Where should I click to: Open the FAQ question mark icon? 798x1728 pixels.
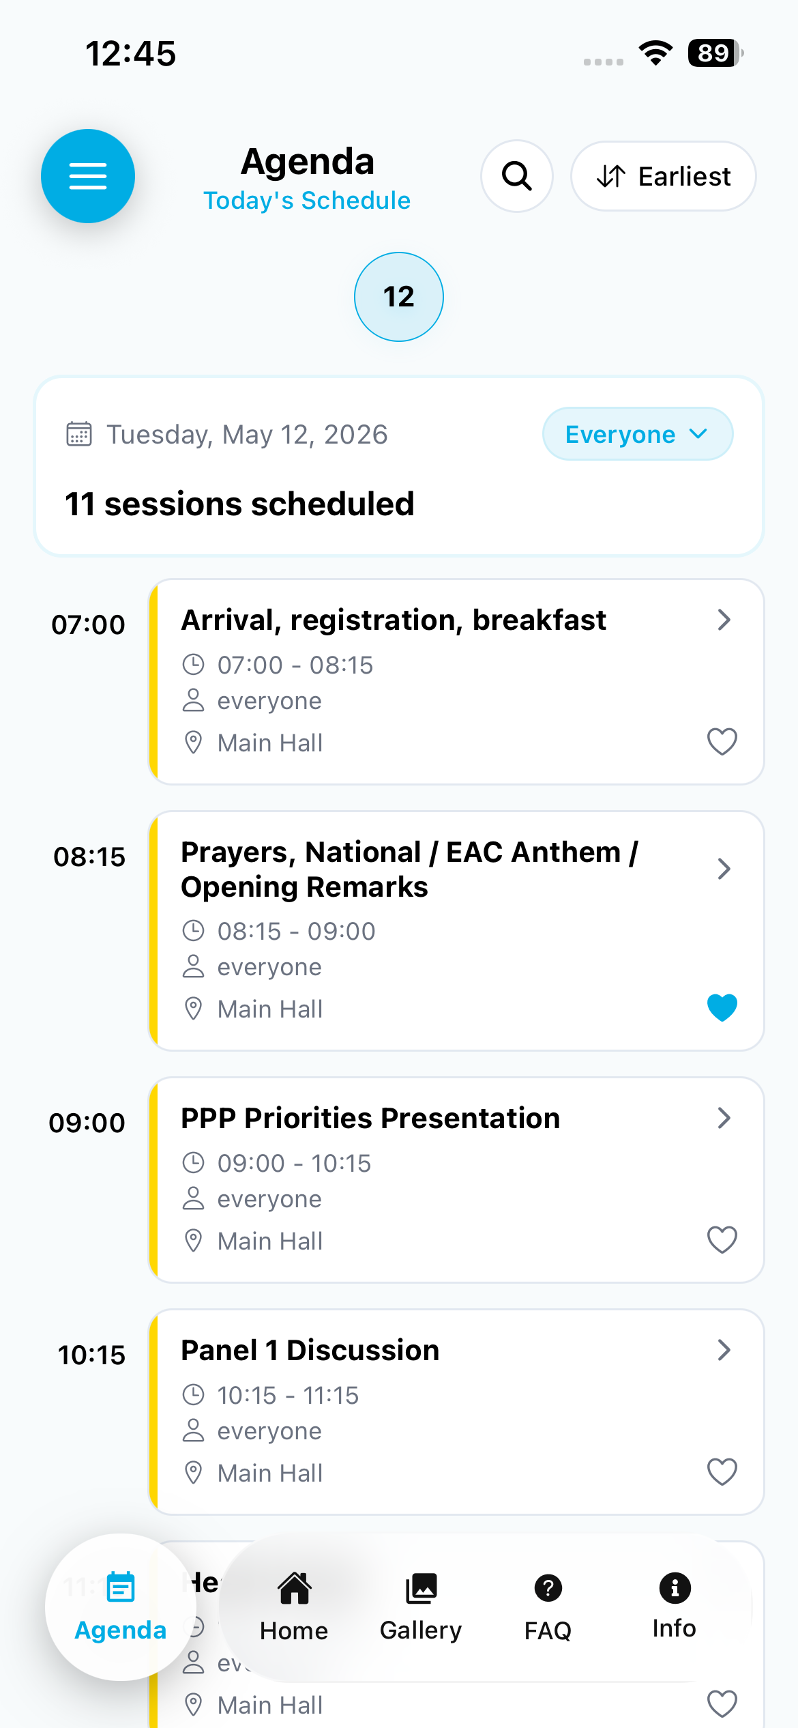pos(548,1588)
